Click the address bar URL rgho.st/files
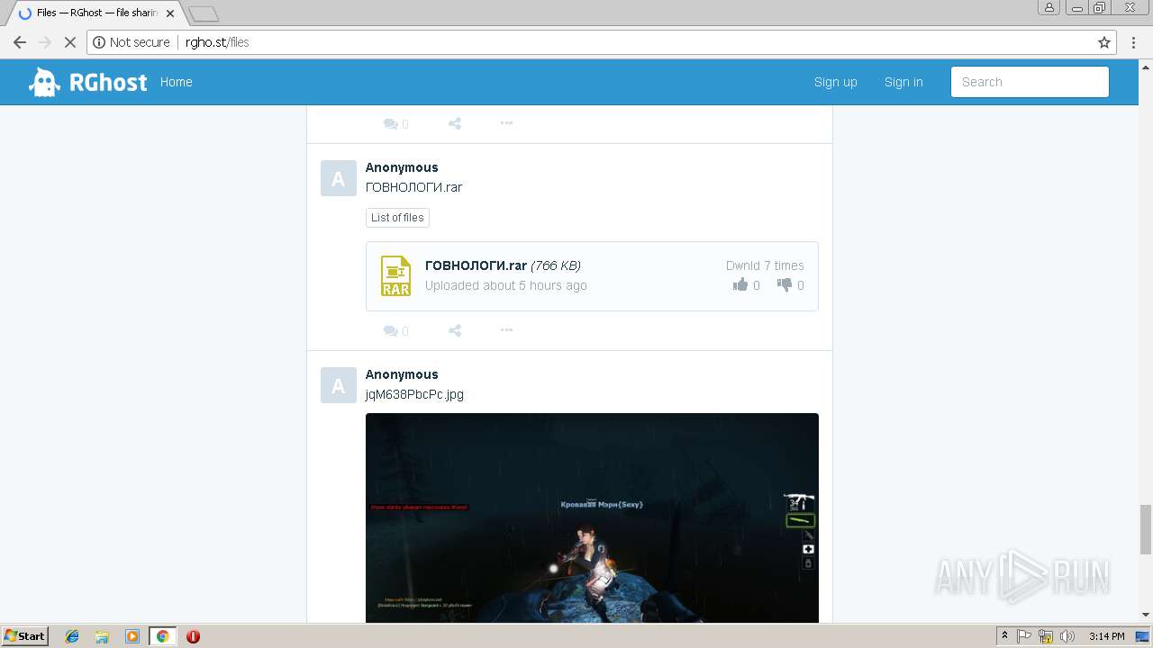This screenshot has height=648, width=1153. click(217, 42)
